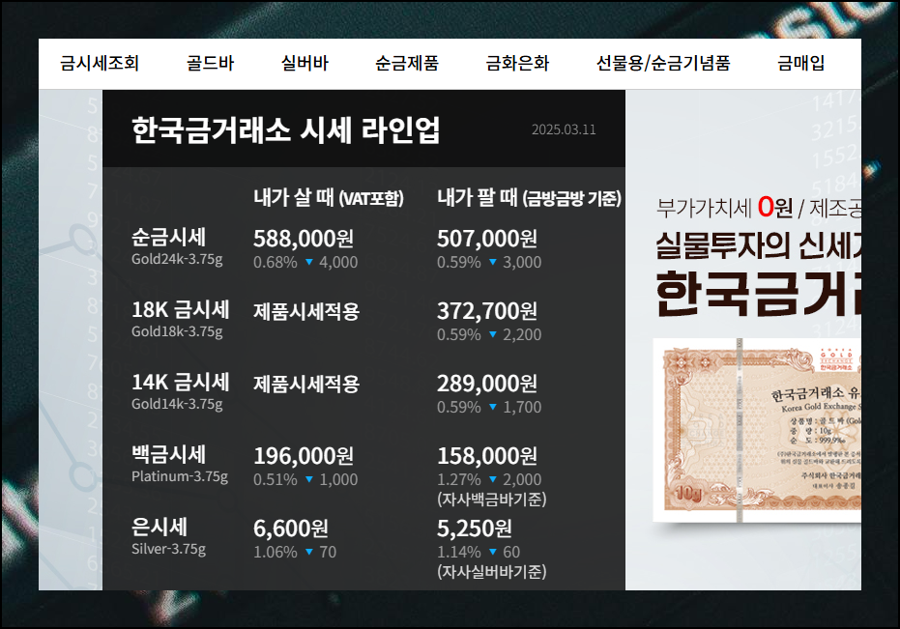Click the date 2025.03.11
The width and height of the screenshot is (900, 629).
click(564, 129)
